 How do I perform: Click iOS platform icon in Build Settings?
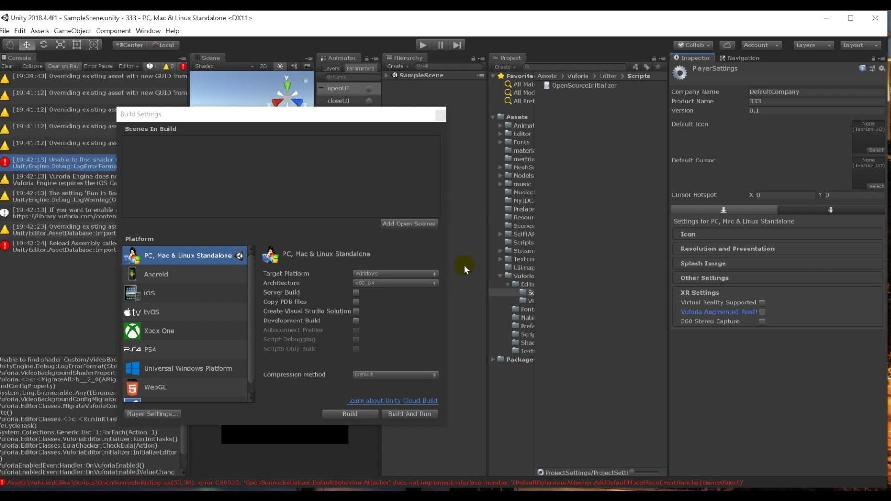point(132,293)
